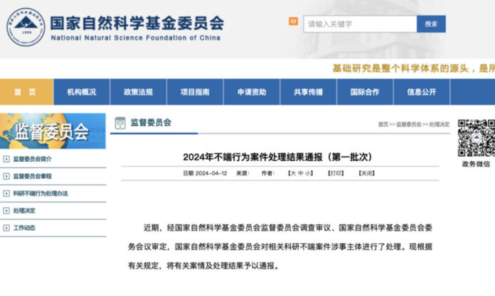Click the arrow icon beside 监督委员会简介

6,159
